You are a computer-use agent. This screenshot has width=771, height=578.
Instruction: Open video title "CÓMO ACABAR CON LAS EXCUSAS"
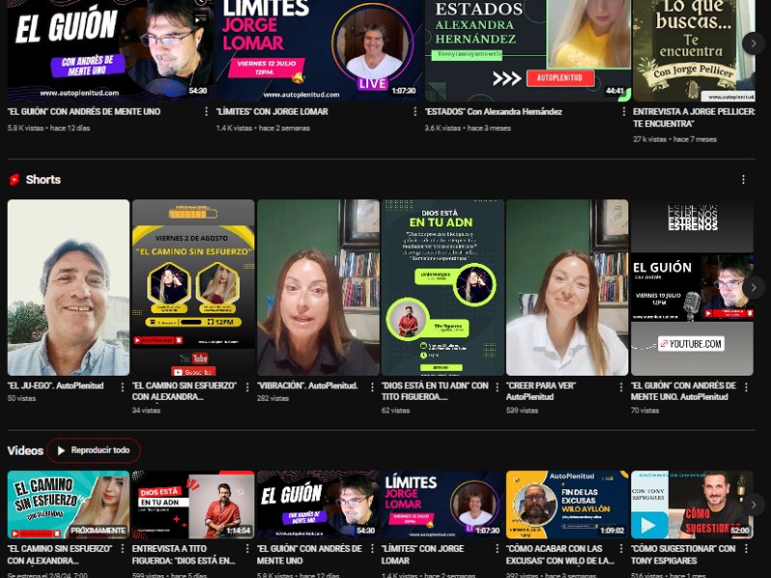[561, 555]
